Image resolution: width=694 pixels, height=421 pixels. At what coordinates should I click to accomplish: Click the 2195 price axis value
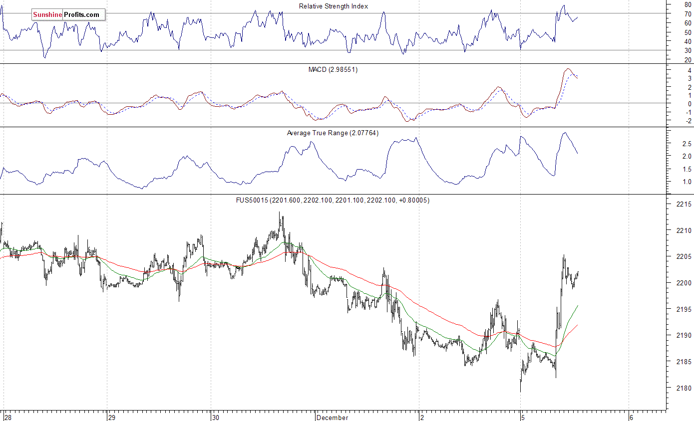pyautogui.click(x=684, y=309)
